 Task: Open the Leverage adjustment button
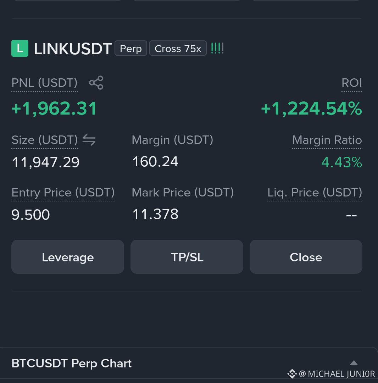click(68, 257)
